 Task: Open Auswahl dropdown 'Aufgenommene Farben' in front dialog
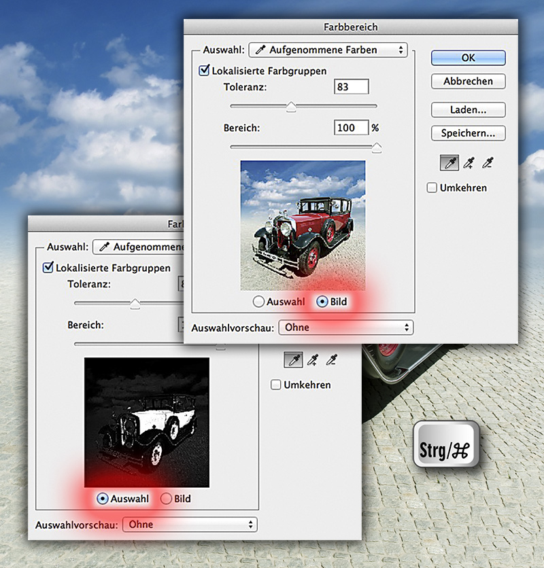click(x=328, y=50)
